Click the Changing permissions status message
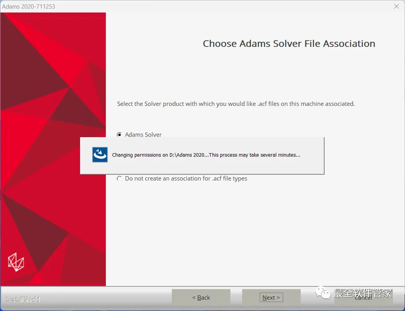This screenshot has height=311, width=405. (206, 155)
